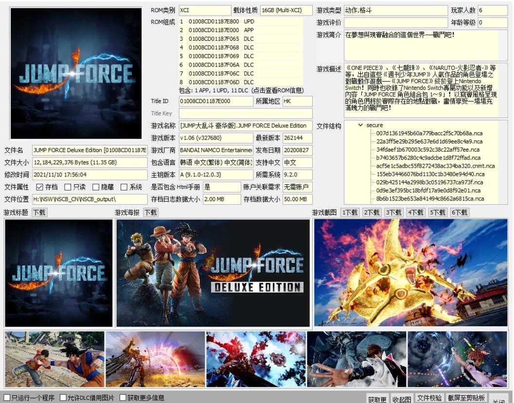
Task: Select file 22a3ff5e29b295e637e6d1d69ee8c4a9.nca
Action: tap(429, 141)
